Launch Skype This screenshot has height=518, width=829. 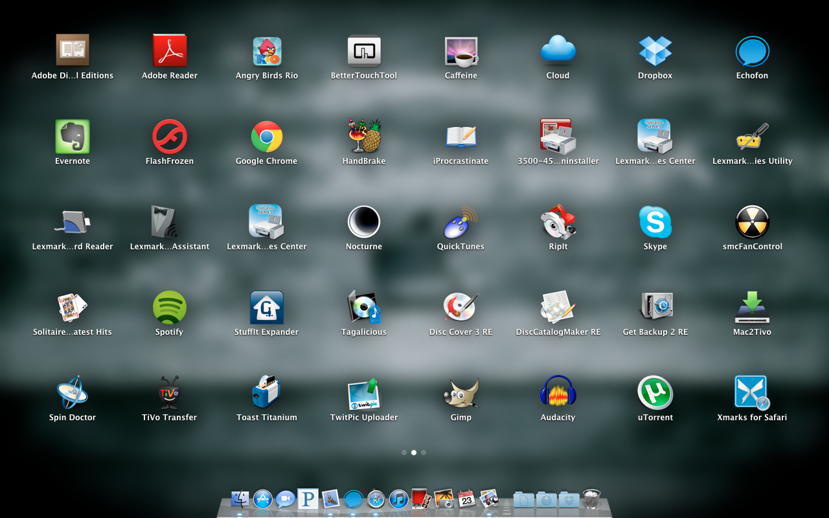(655, 221)
